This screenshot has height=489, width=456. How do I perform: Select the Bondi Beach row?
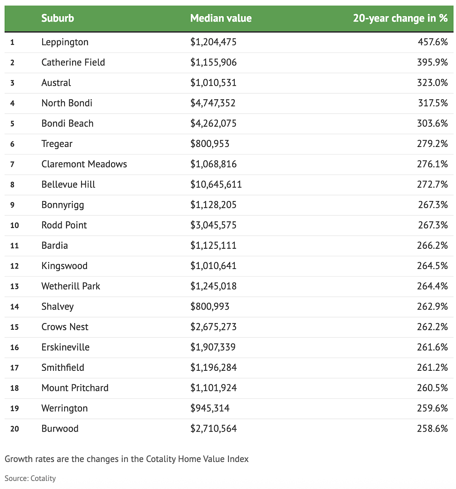tap(229, 123)
